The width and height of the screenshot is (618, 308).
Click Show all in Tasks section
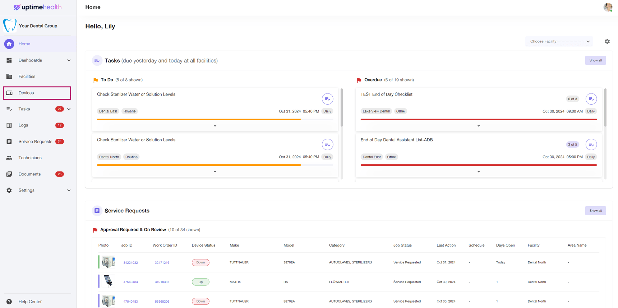[x=595, y=60]
